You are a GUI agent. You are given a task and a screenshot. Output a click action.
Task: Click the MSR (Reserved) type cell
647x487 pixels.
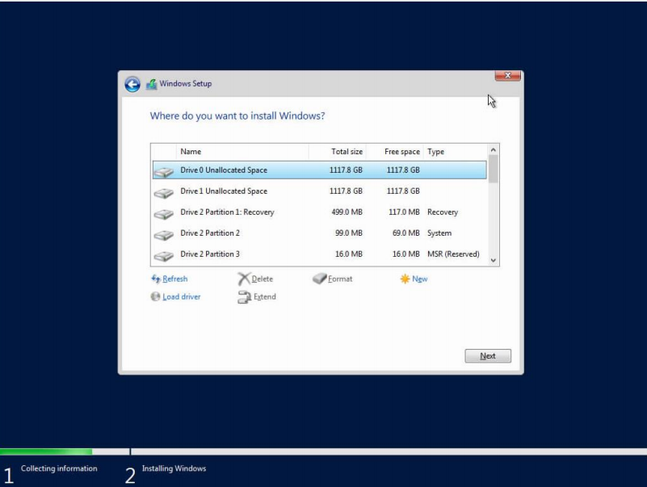pyautogui.click(x=453, y=254)
